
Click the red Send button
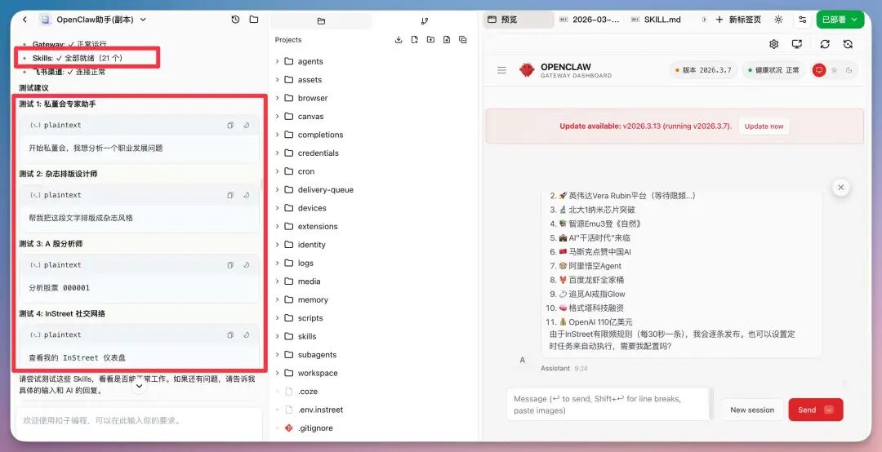click(x=816, y=410)
